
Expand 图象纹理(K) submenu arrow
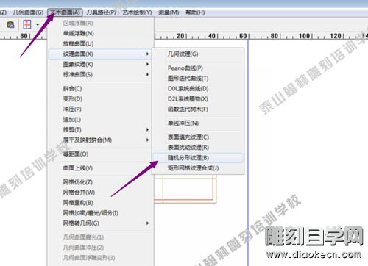pyautogui.click(x=147, y=64)
